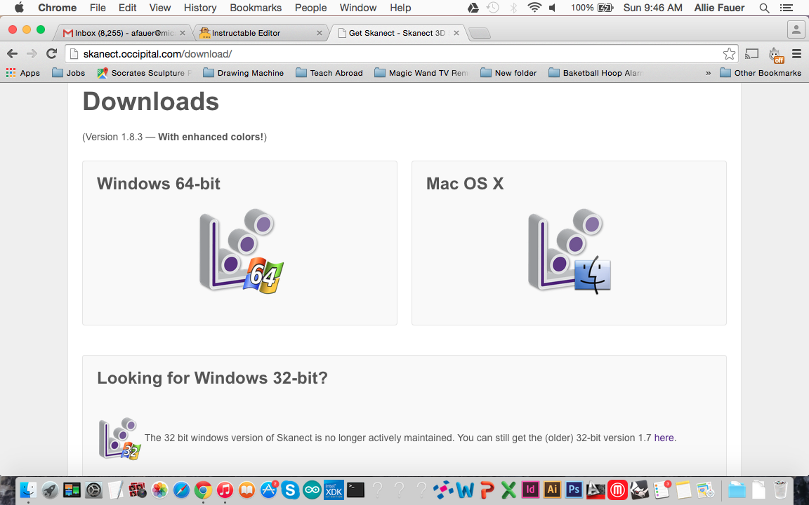Screen dimensions: 809x505
Task: Go back using the browser back arrow
Action: click(x=12, y=53)
